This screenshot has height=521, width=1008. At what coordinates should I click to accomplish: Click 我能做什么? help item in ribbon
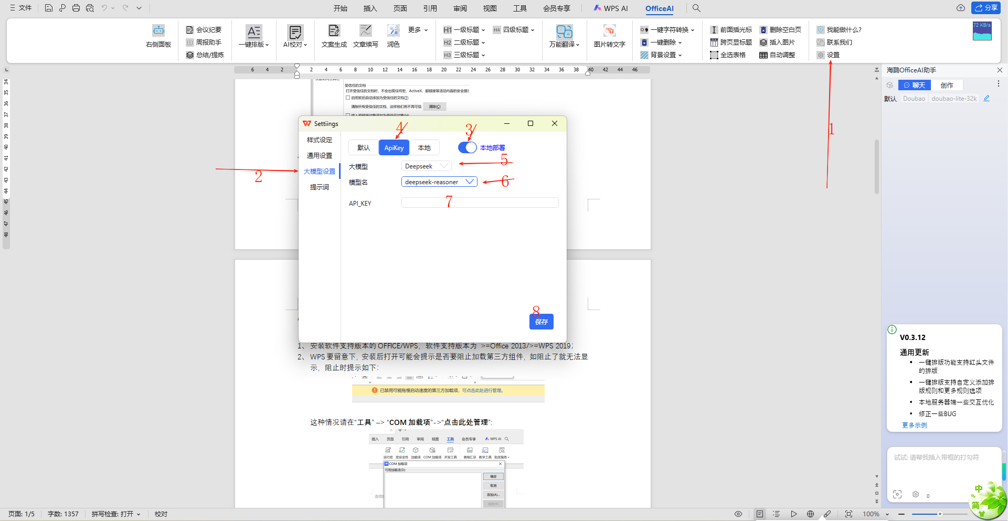tap(839, 30)
